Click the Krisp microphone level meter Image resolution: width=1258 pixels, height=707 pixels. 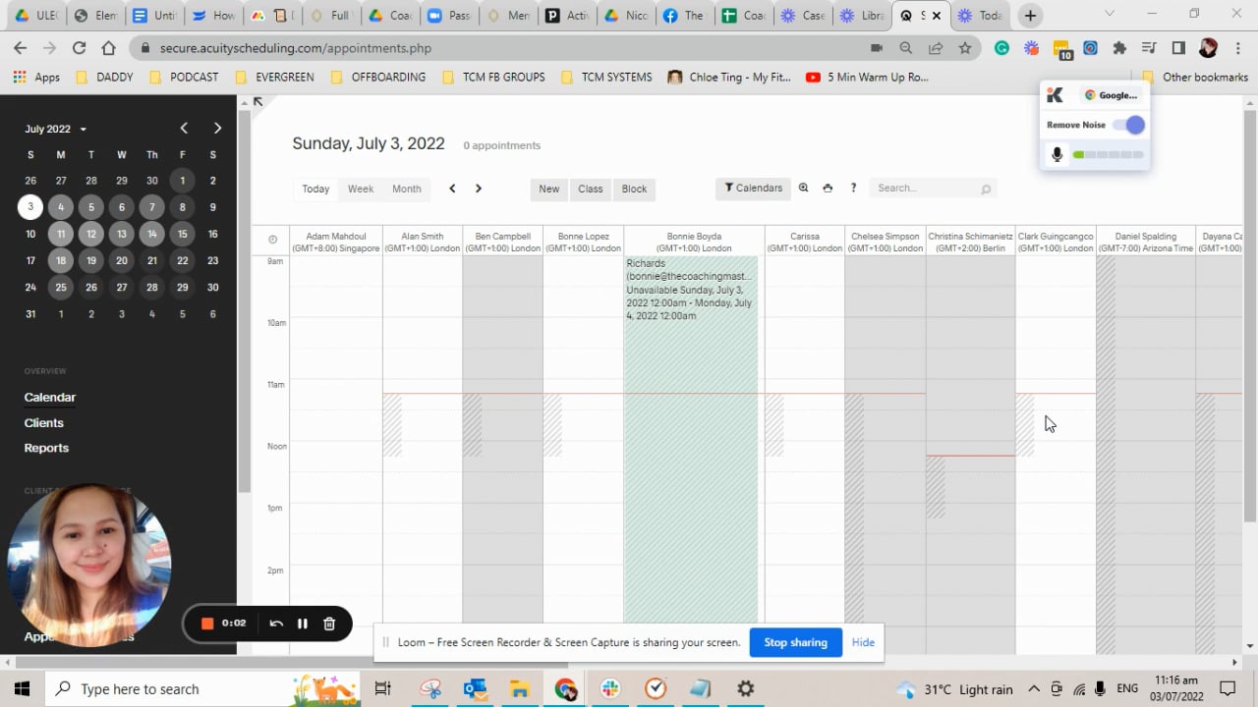coord(1109,155)
